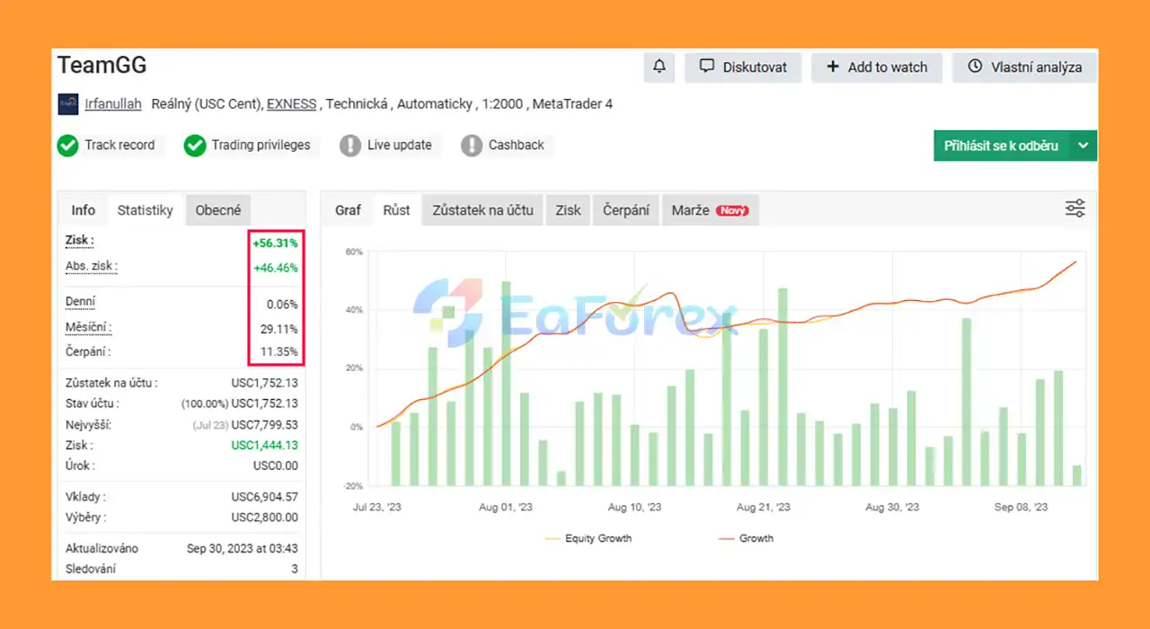Open the Marže chart tab
This screenshot has width=1150, height=629.
point(710,210)
